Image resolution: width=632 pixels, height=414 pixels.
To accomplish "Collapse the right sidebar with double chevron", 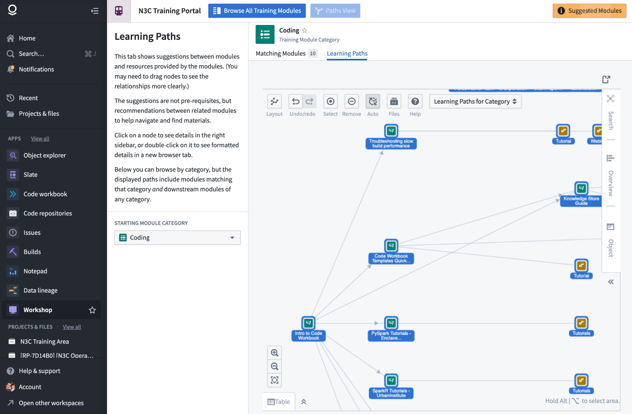I will 611,282.
